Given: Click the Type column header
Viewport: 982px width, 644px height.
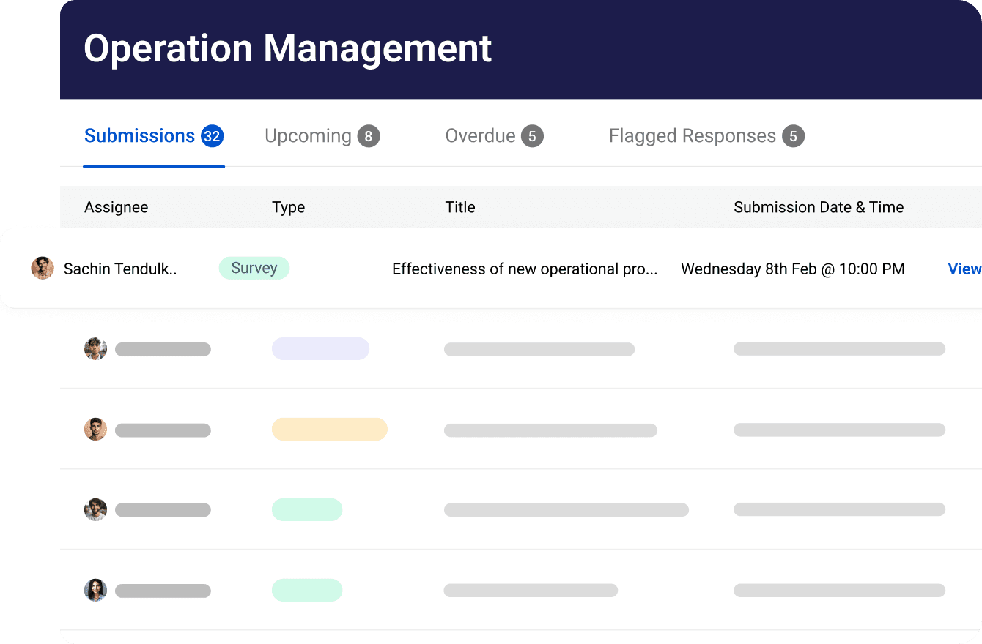Looking at the screenshot, I should tap(288, 207).
